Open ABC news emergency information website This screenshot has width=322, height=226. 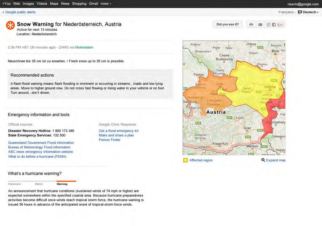tap(41, 152)
